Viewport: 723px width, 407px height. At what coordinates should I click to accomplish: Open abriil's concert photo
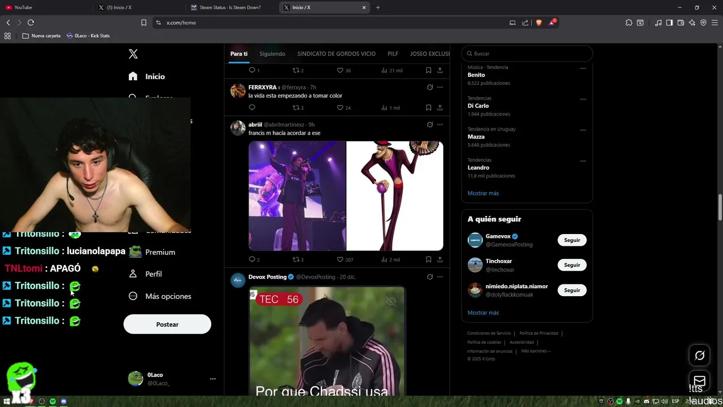pyautogui.click(x=297, y=196)
